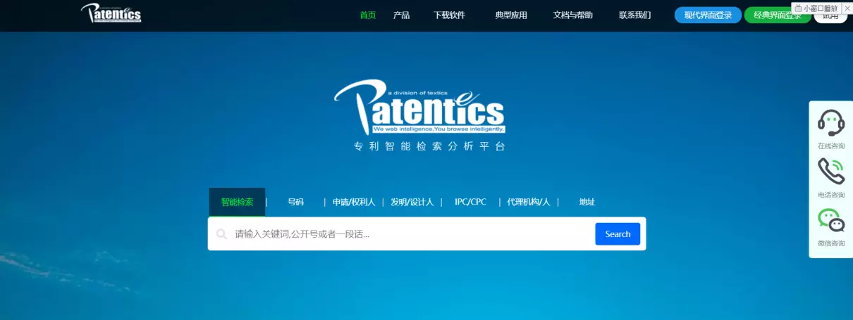
Task: Click 现代界面登录 login button
Action: pyautogui.click(x=708, y=15)
